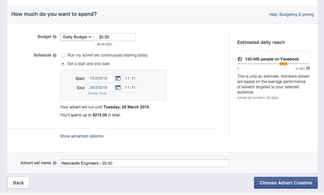Open the Daily Budget dropdown
Viewport: 324px width, 195px height.
pos(77,37)
